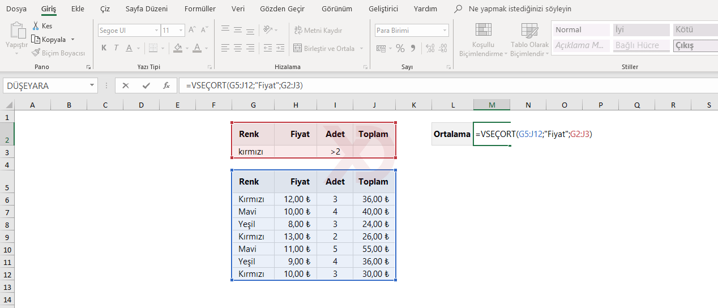Click 'Ne yapmak istediğinizi söyleyin' search box
Screen dimensions: 718x308
point(520,9)
